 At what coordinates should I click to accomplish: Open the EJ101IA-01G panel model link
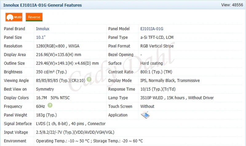152,29
